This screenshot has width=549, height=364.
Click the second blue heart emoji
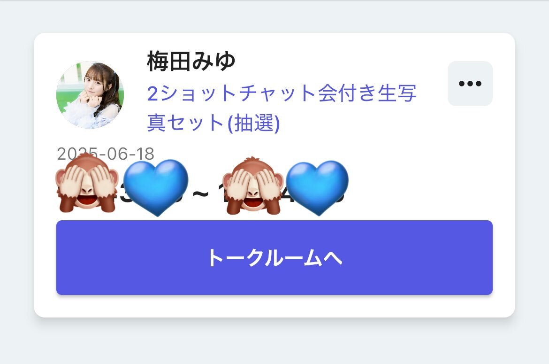coord(317,188)
